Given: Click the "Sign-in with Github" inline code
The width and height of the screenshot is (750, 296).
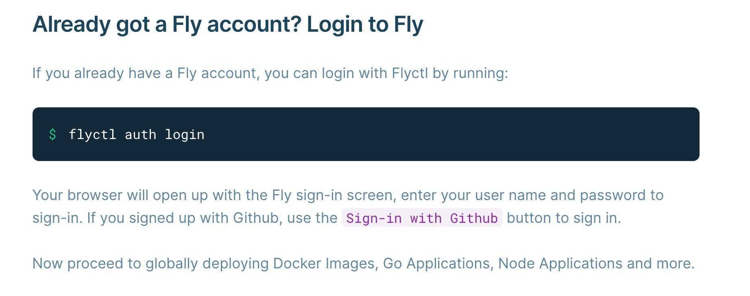Looking at the screenshot, I should tap(422, 218).
